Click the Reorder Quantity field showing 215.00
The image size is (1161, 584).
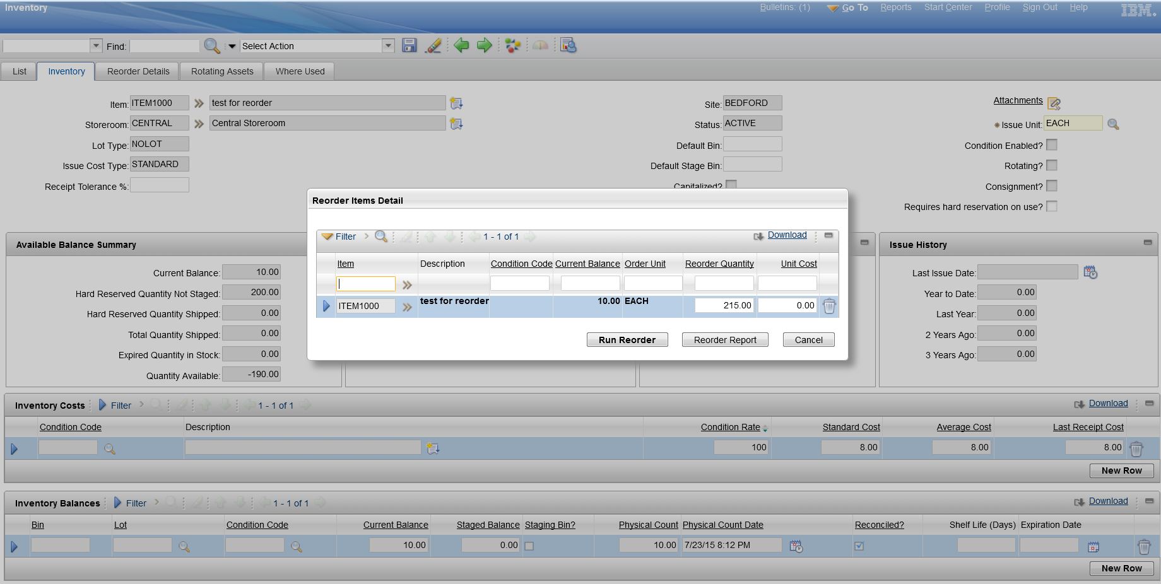tap(724, 305)
